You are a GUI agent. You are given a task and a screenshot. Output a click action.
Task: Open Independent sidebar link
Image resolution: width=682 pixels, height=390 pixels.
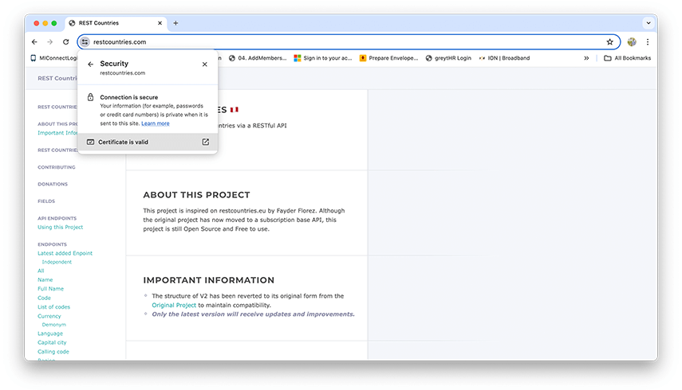tap(57, 262)
